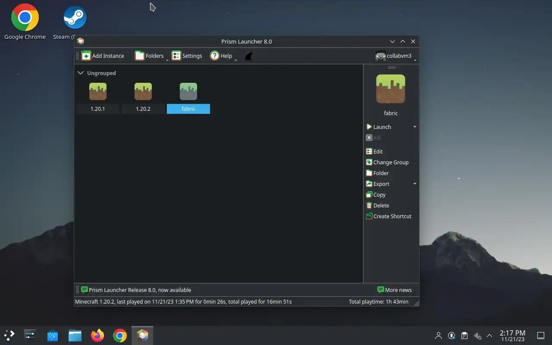The width and height of the screenshot is (552, 345).
Task: Click the sidebar drag handle dots
Action: [x=392, y=67]
